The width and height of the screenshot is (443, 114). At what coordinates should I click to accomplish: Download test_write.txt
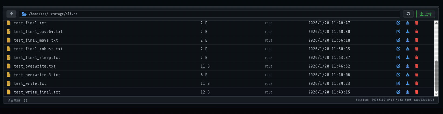click(407, 83)
